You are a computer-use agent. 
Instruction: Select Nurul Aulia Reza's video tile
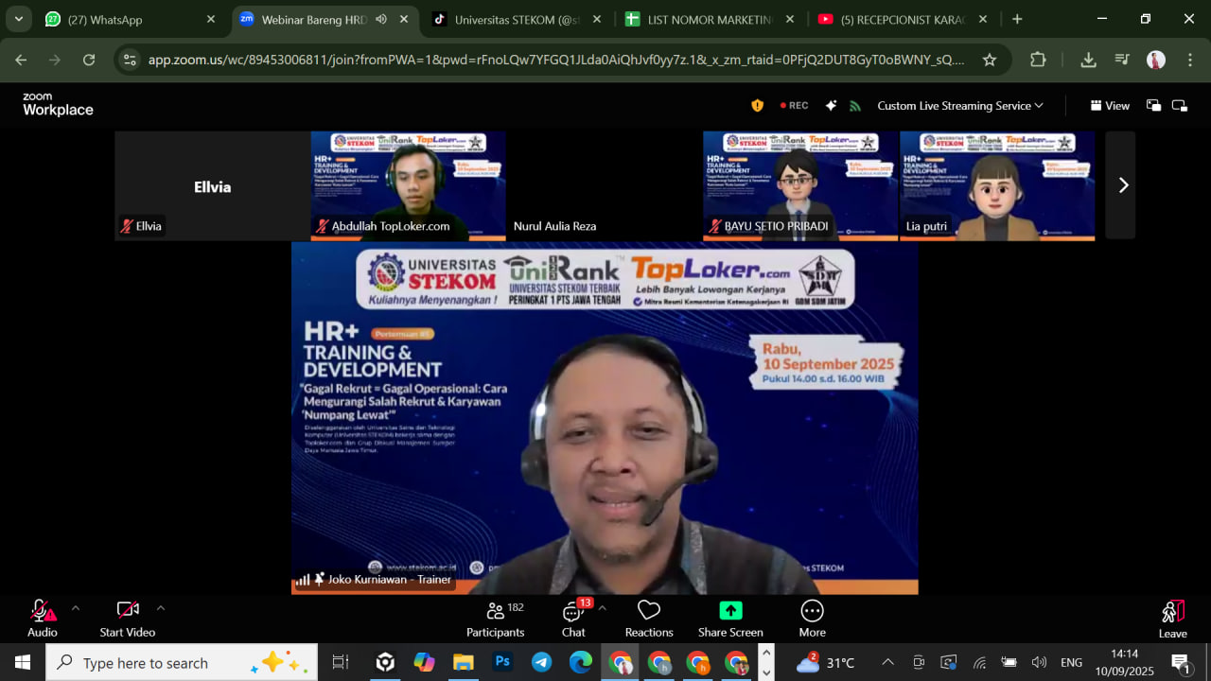point(604,185)
